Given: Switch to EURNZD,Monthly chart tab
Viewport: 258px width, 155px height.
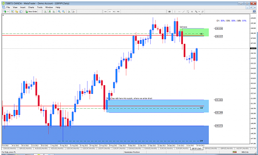Looking at the screenshot, I should pos(151,148).
